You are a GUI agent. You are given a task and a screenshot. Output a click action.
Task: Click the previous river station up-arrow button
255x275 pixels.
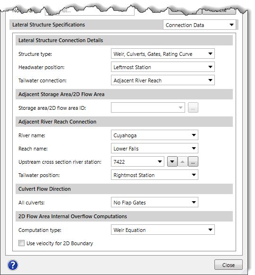coord(183,161)
